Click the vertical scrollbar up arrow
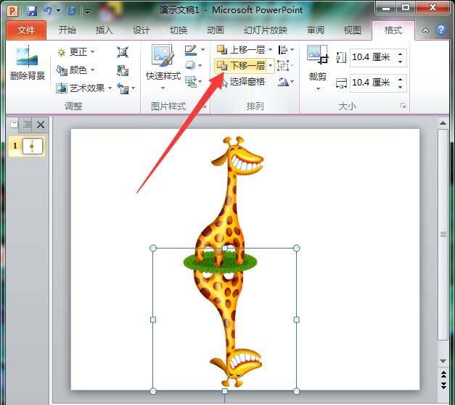The width and height of the screenshot is (455, 405). click(443, 123)
